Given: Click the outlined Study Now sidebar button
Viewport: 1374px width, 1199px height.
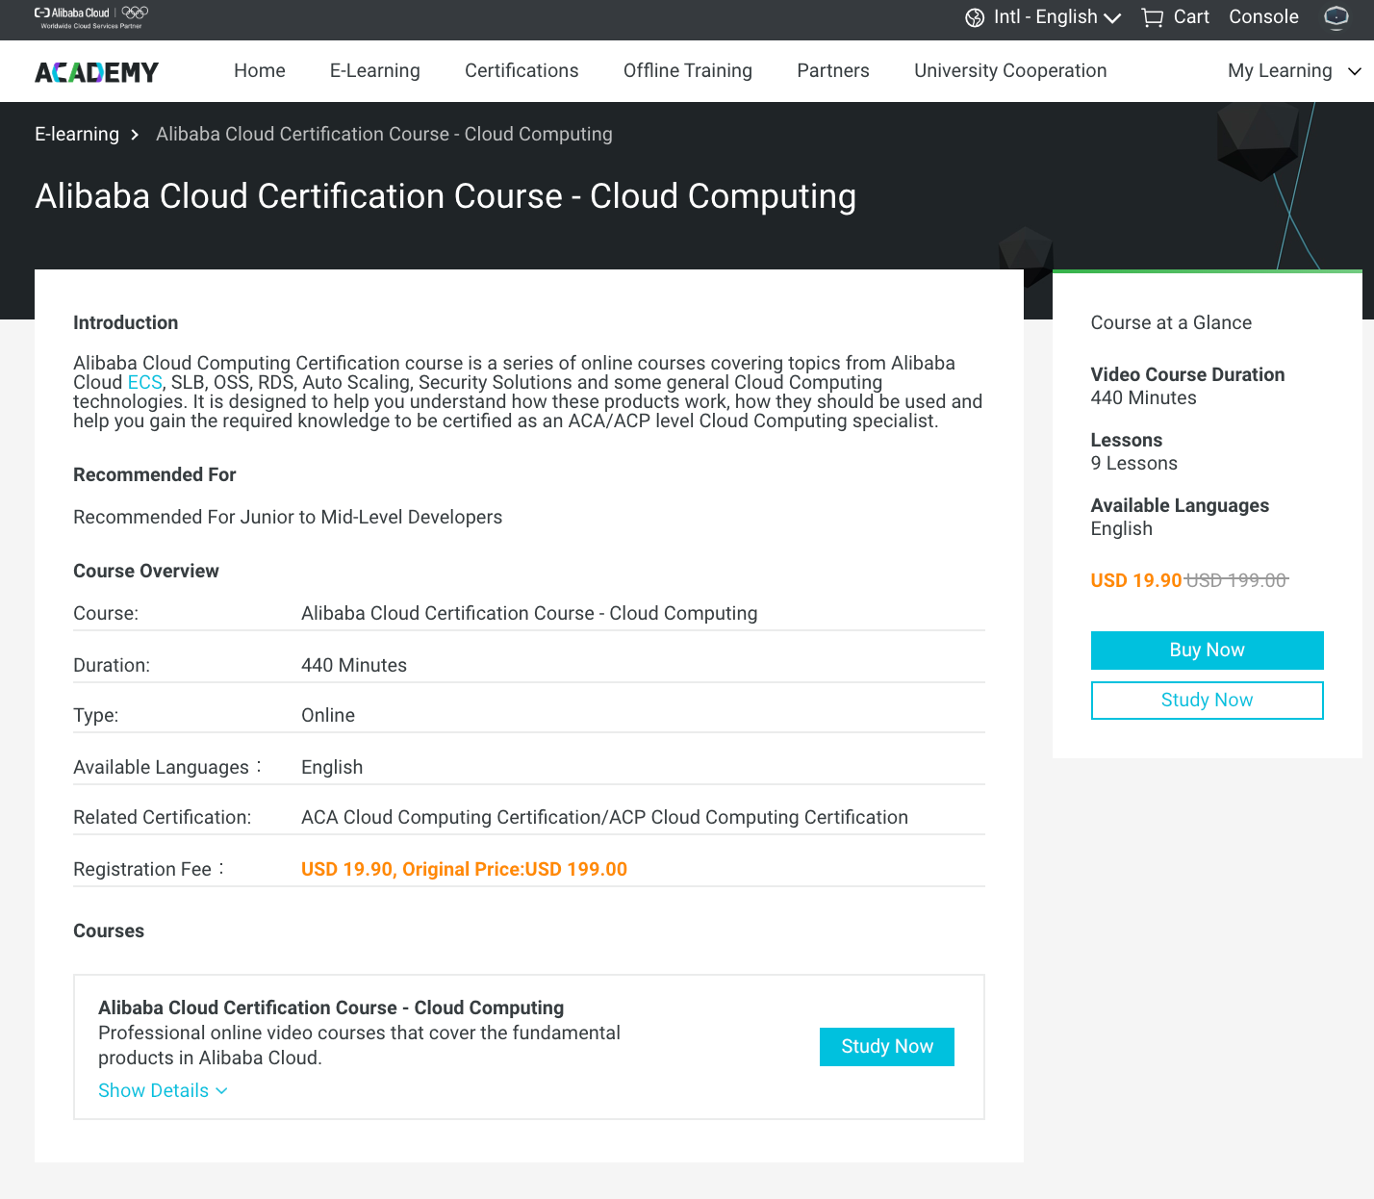Looking at the screenshot, I should coord(1207,701).
